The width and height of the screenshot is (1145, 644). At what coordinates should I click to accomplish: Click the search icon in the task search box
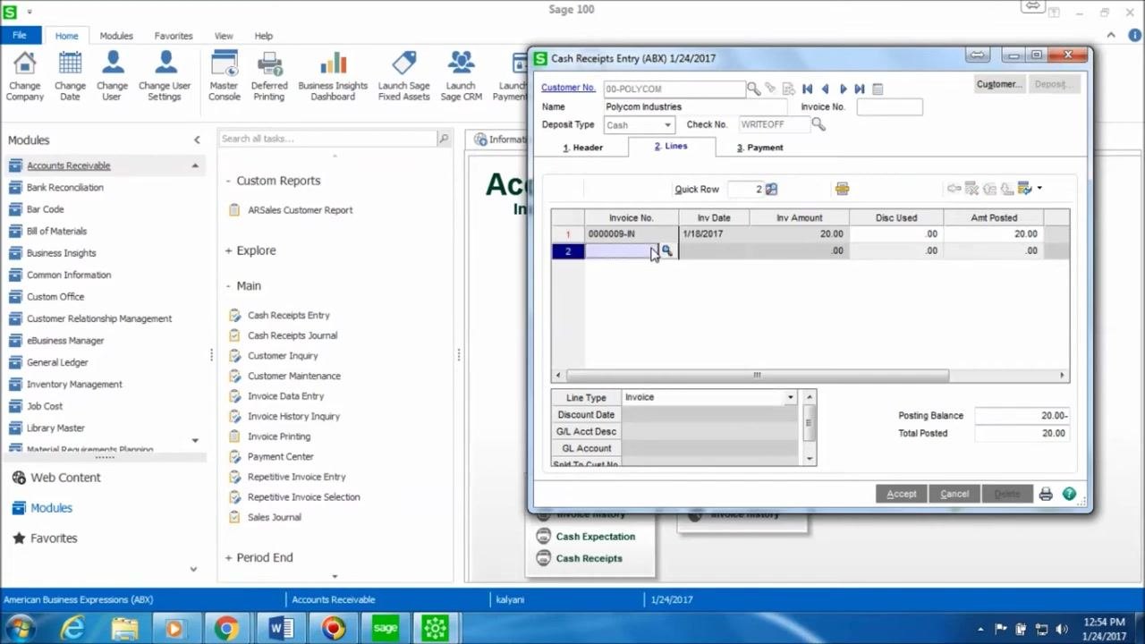(x=443, y=139)
